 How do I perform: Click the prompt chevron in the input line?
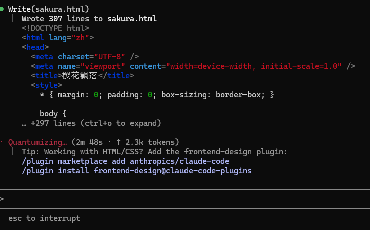(2, 199)
